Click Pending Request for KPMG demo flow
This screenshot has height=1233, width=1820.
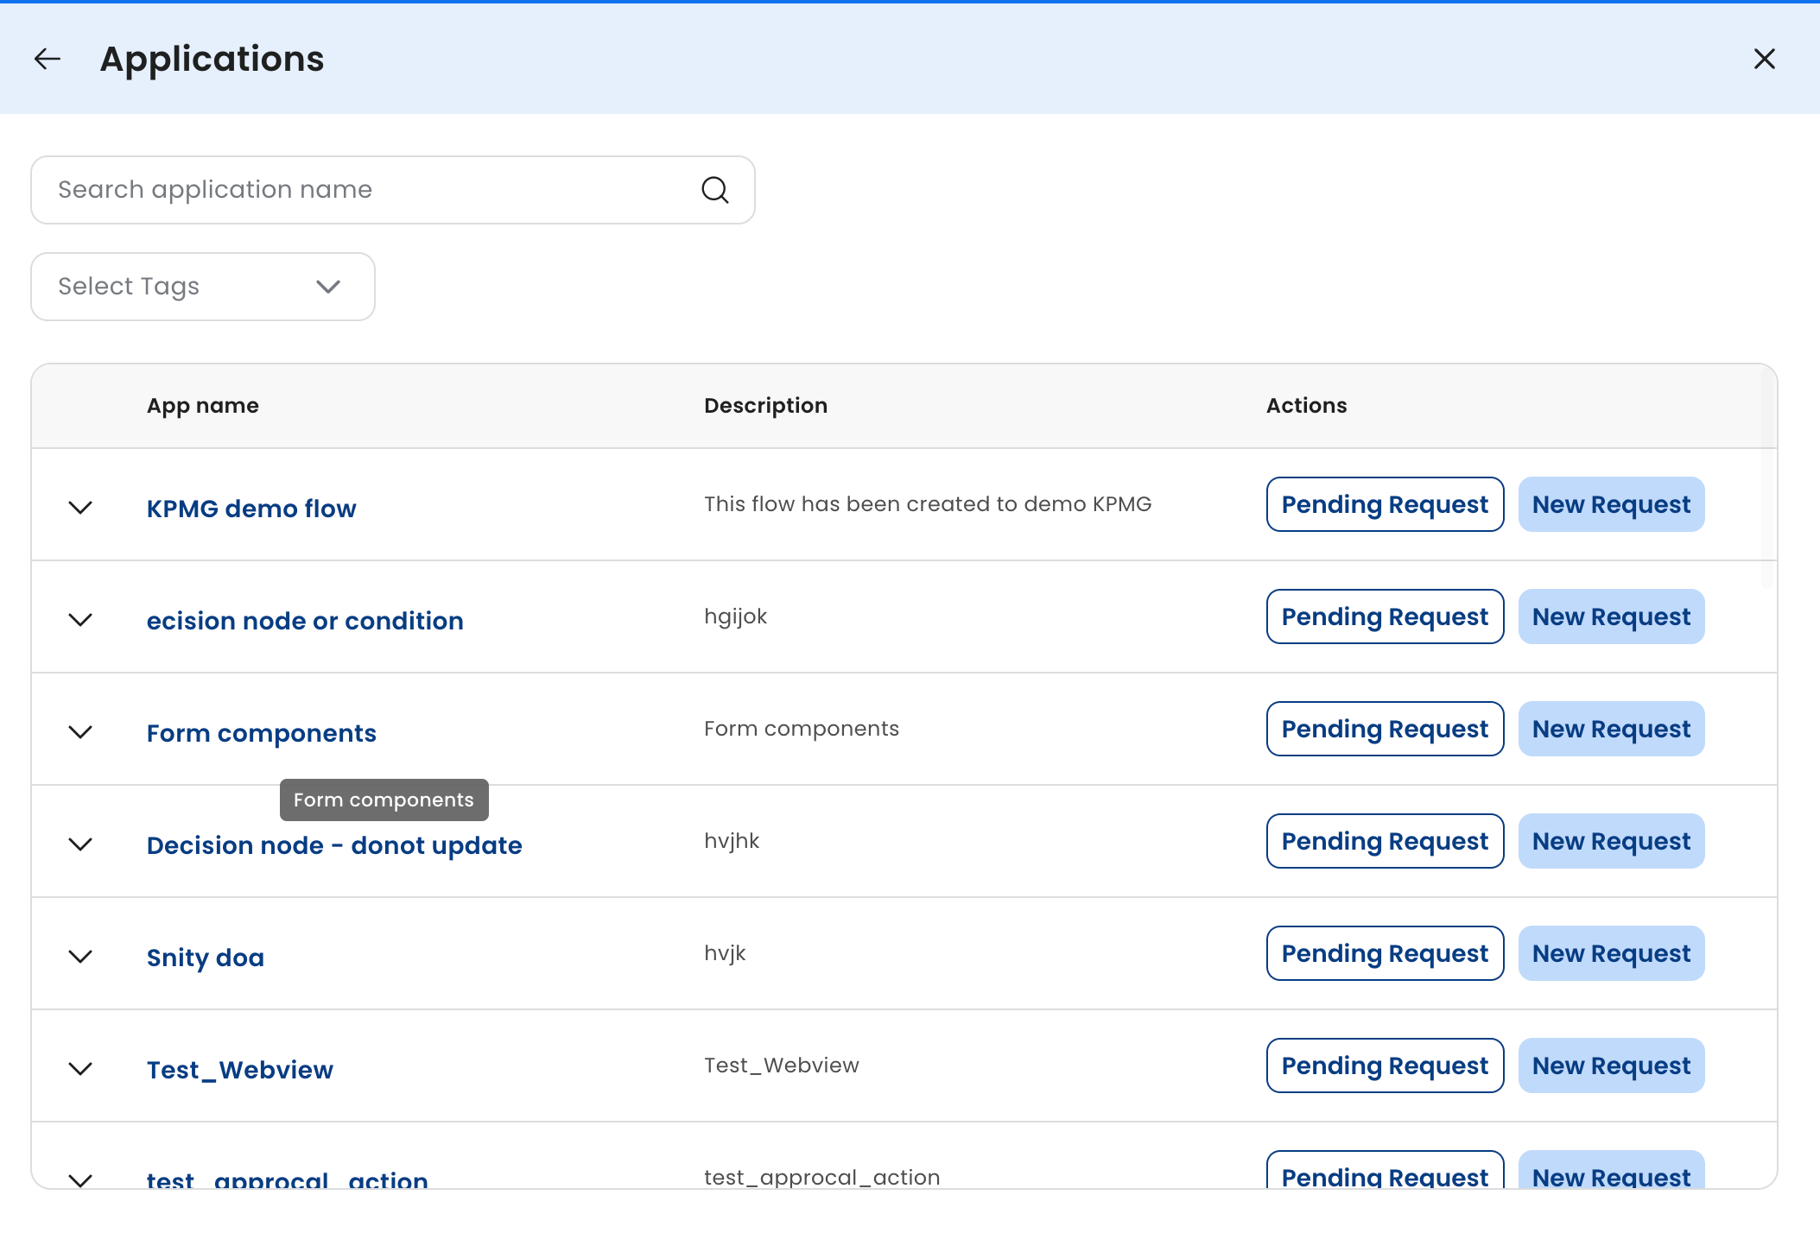1385,504
